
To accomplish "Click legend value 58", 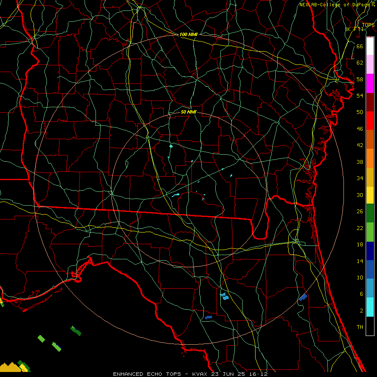I will click(x=360, y=79).
